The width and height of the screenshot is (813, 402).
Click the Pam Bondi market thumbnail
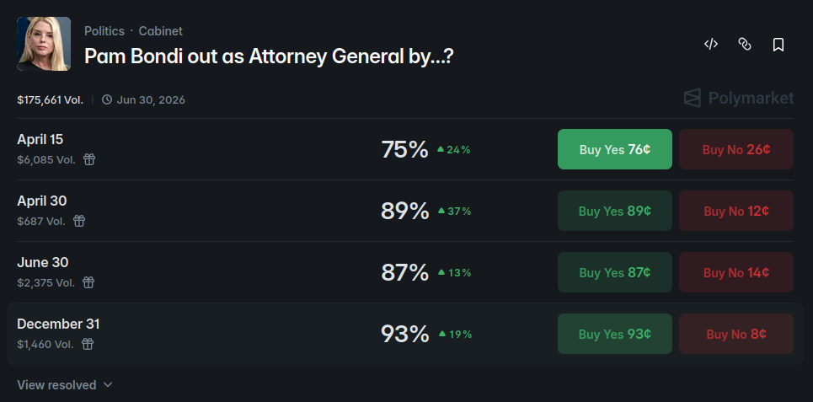click(44, 44)
